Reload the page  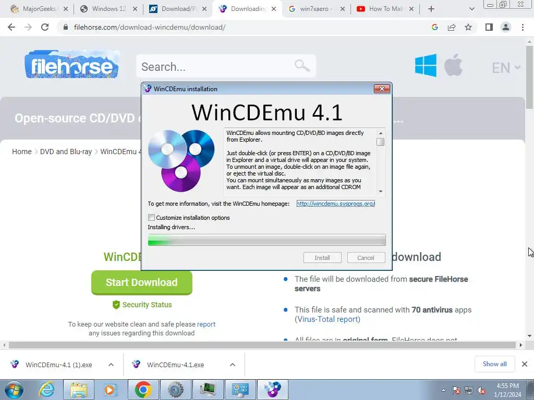(45, 27)
